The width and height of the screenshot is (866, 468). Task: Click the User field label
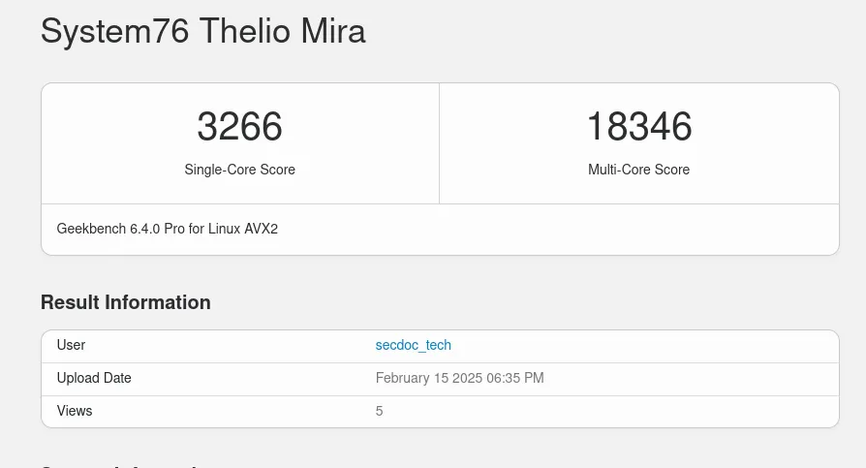[x=71, y=345]
